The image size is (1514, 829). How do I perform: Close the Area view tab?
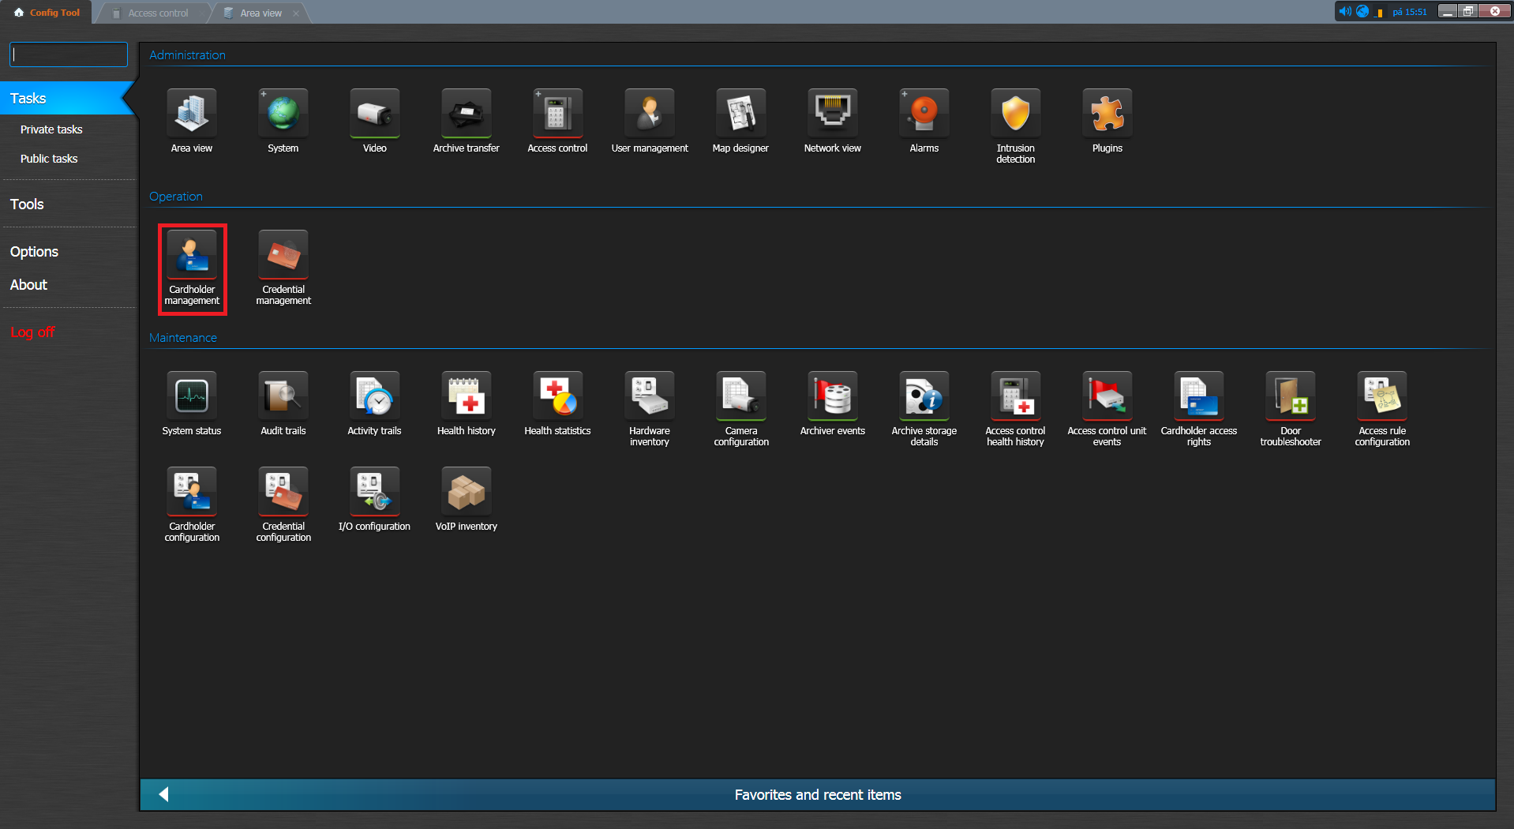click(296, 13)
